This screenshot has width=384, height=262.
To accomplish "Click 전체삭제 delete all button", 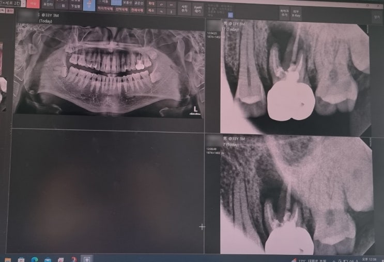I will click(x=137, y=10).
